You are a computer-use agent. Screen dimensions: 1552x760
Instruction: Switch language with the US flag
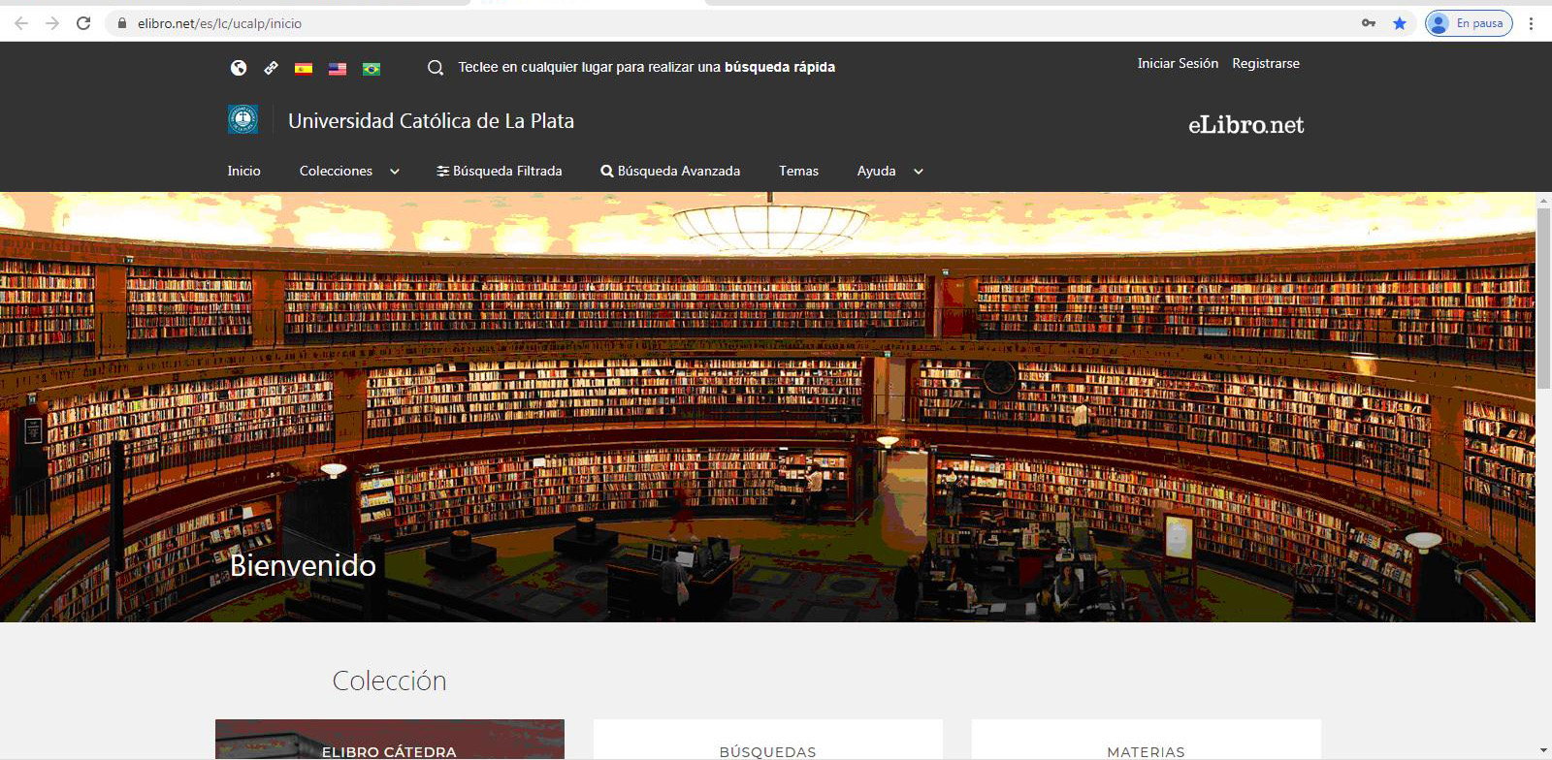pos(338,69)
